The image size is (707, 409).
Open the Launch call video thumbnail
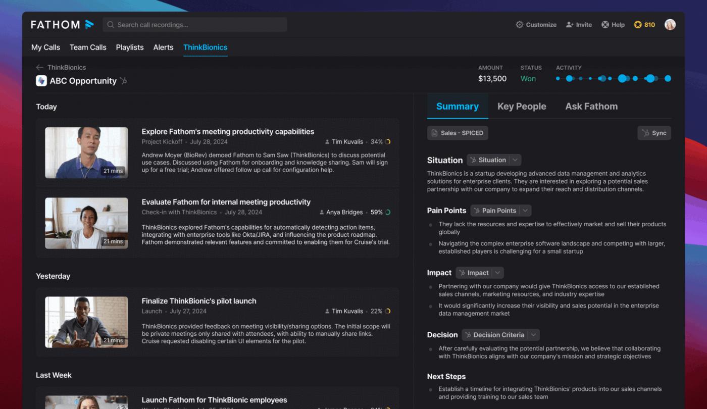(86, 322)
